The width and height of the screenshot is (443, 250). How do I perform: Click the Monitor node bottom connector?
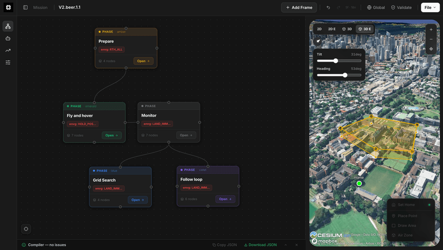click(x=169, y=142)
